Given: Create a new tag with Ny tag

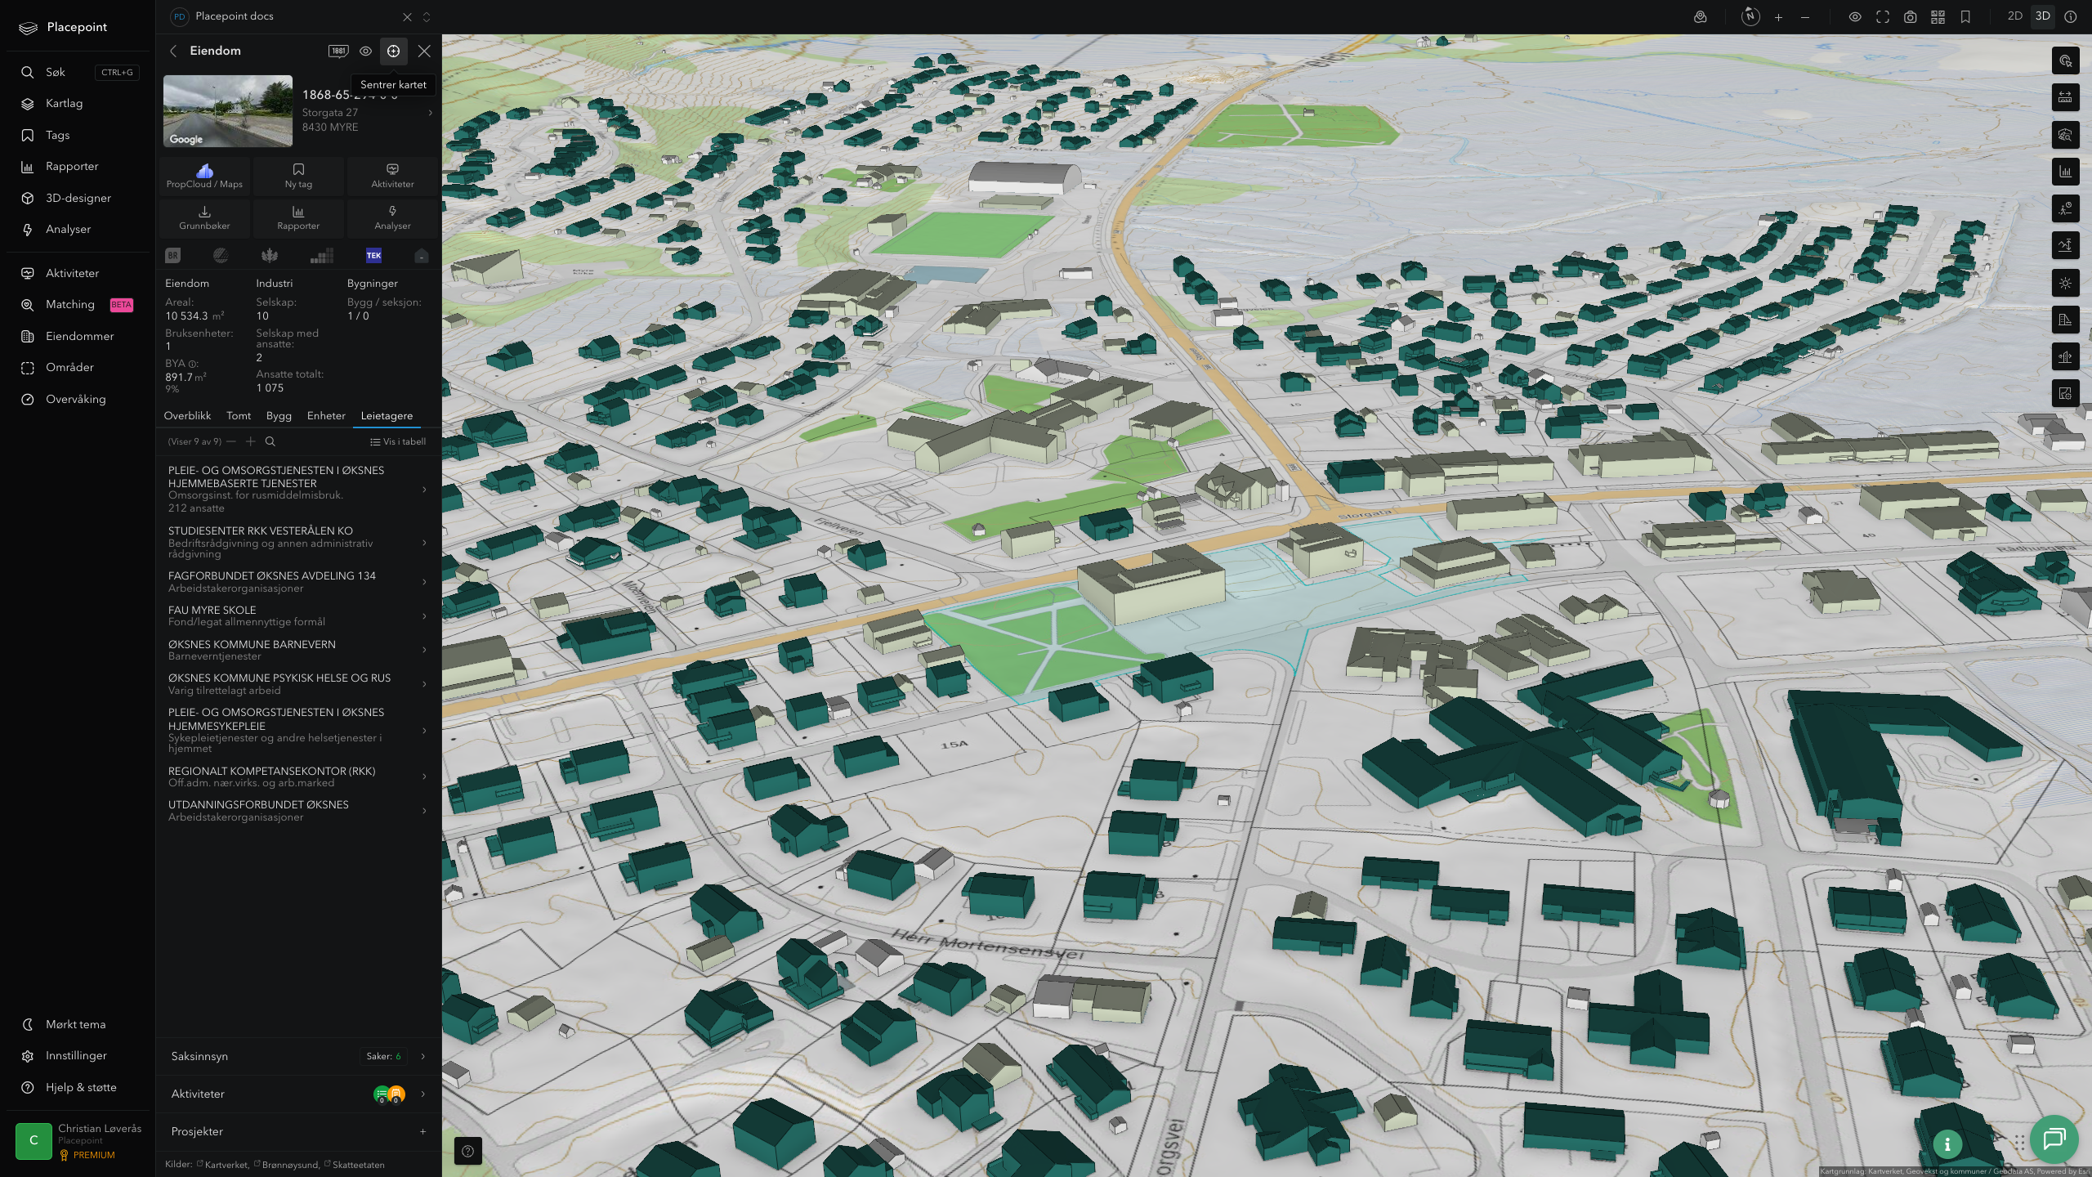Looking at the screenshot, I should [298, 176].
